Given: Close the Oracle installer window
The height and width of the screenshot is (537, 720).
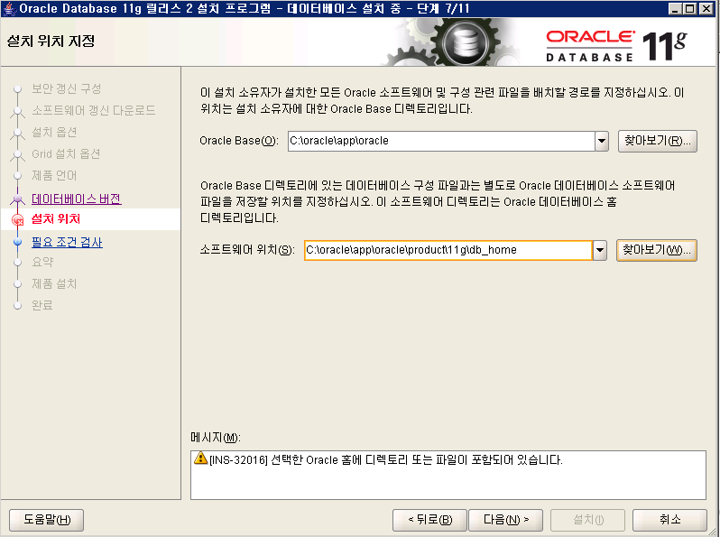Looking at the screenshot, I should point(706,8).
